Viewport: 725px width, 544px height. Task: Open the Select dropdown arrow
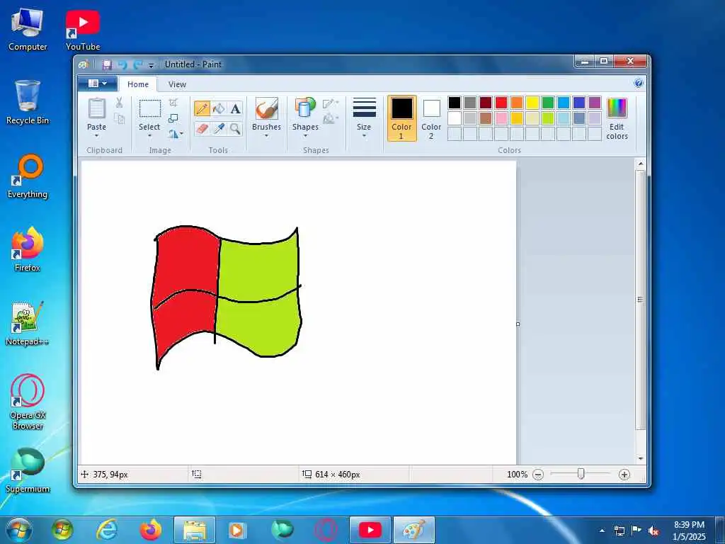pyautogui.click(x=150, y=136)
